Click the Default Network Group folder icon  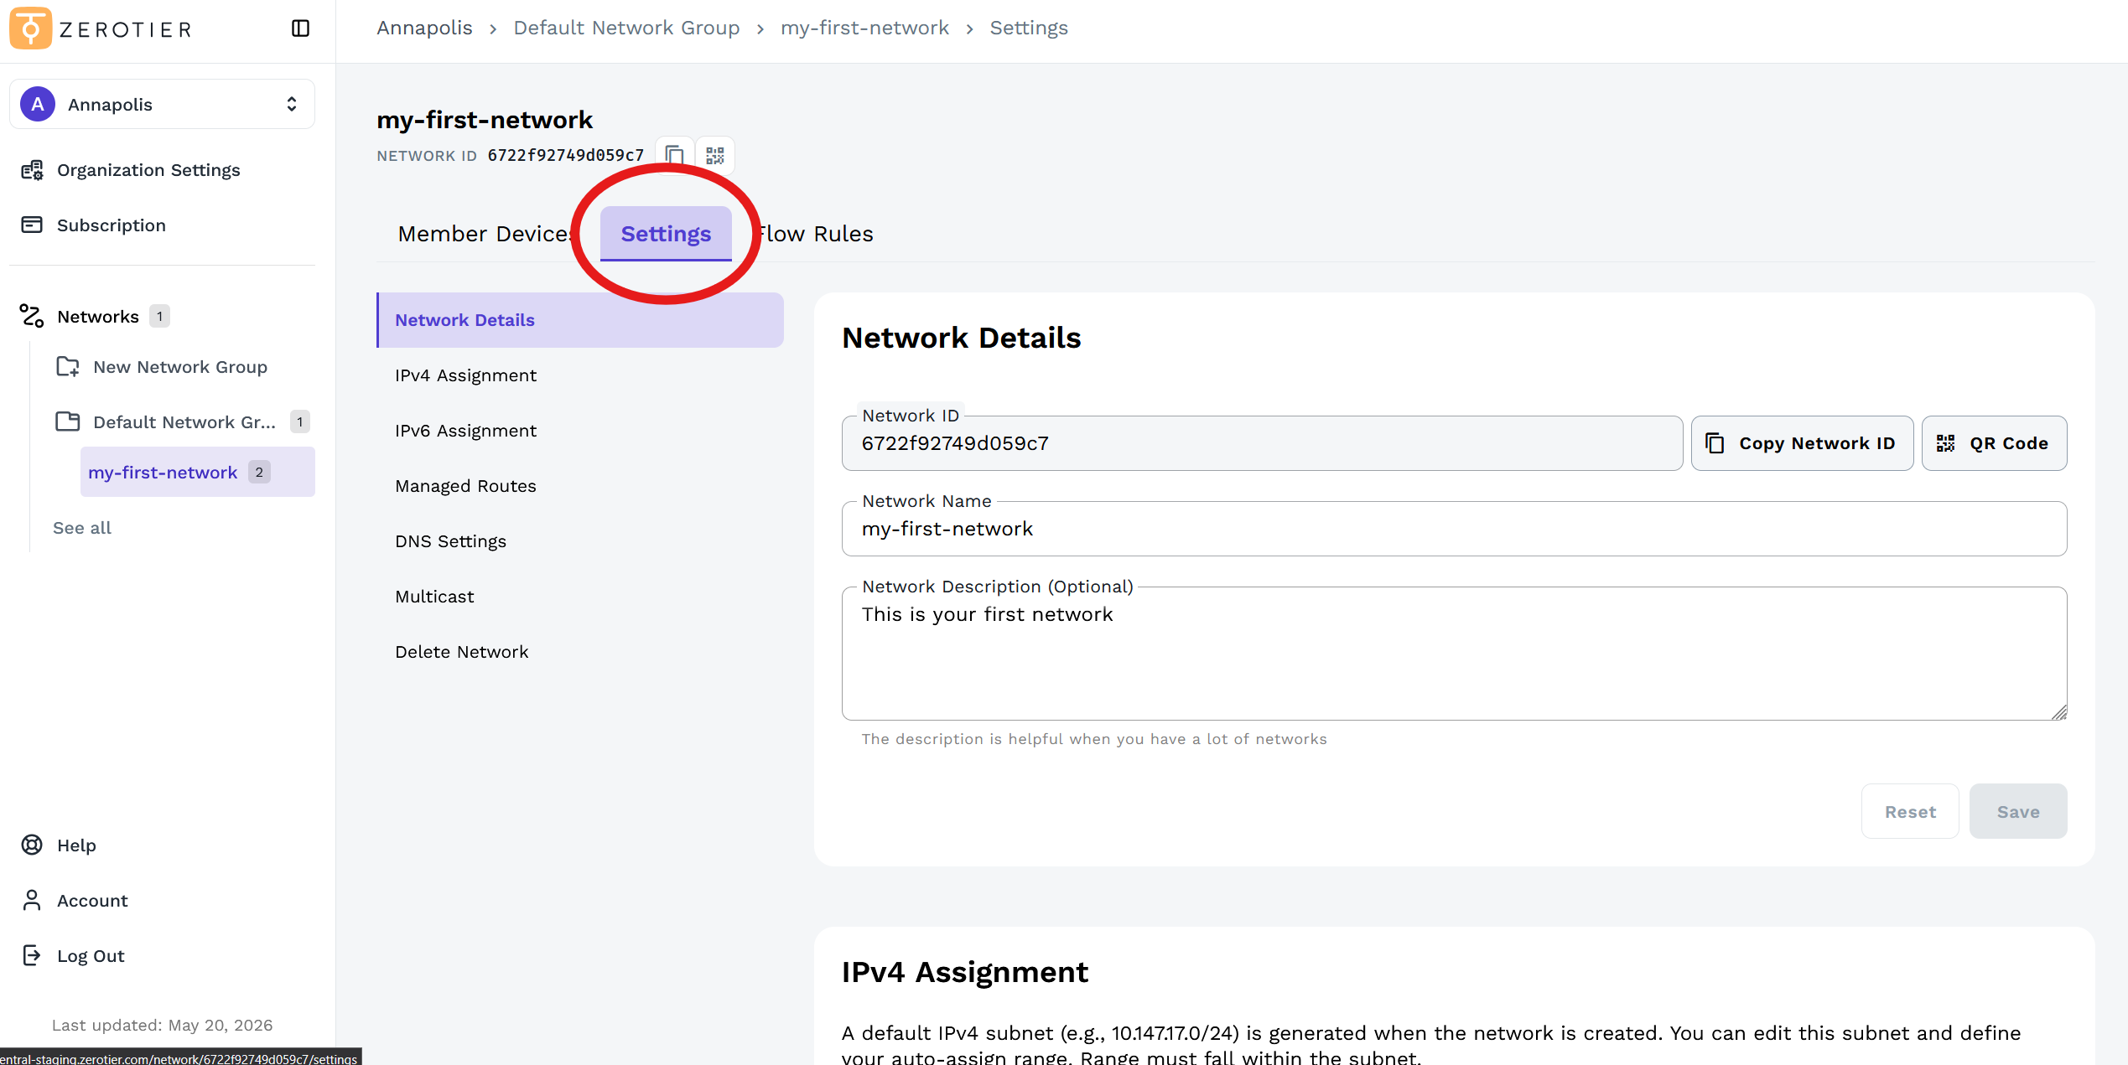pos(68,421)
